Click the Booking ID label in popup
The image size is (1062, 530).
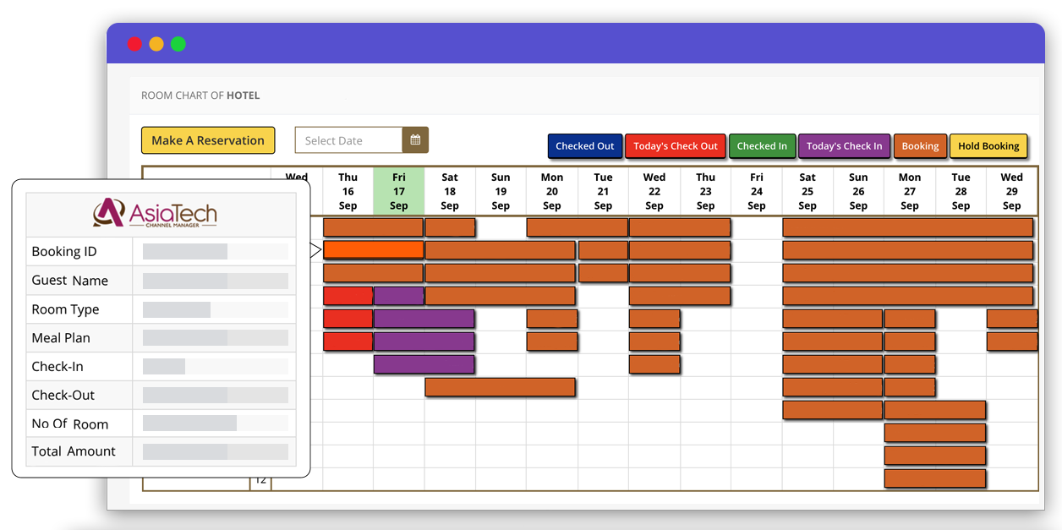(64, 251)
